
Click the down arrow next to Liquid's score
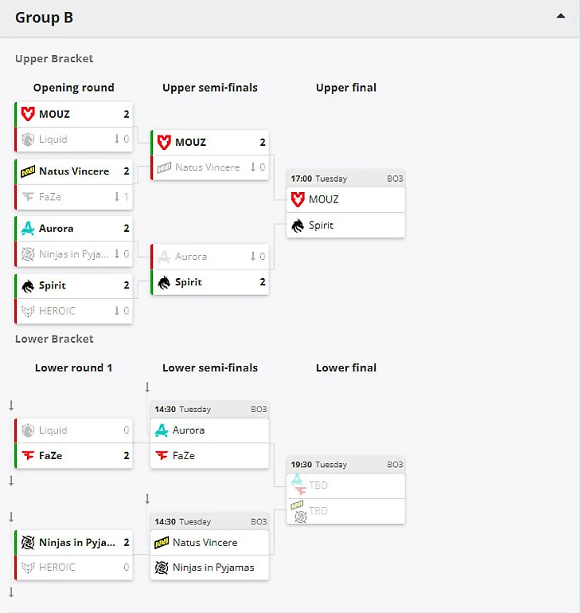(116, 139)
